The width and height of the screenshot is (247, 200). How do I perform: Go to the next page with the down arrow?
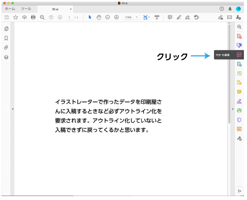60,18
